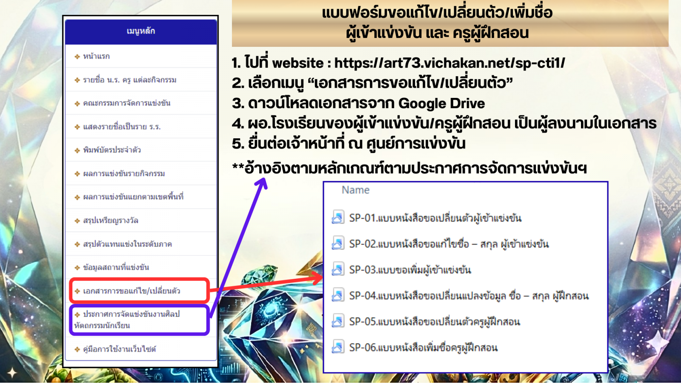Click the bullet icon beside หน้าแรก
681x383 pixels.
77,57
